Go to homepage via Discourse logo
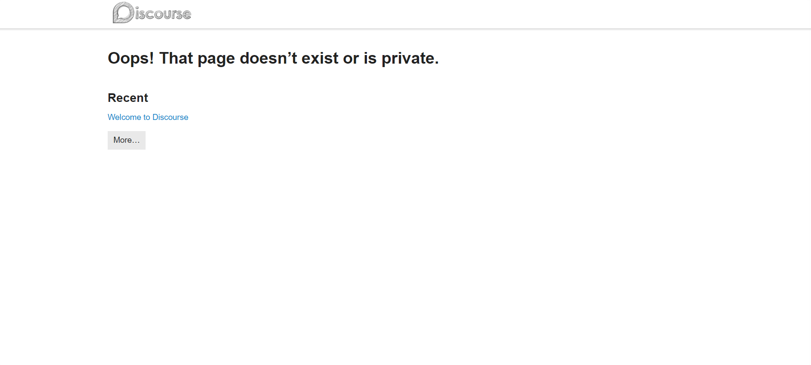 pyautogui.click(x=152, y=13)
